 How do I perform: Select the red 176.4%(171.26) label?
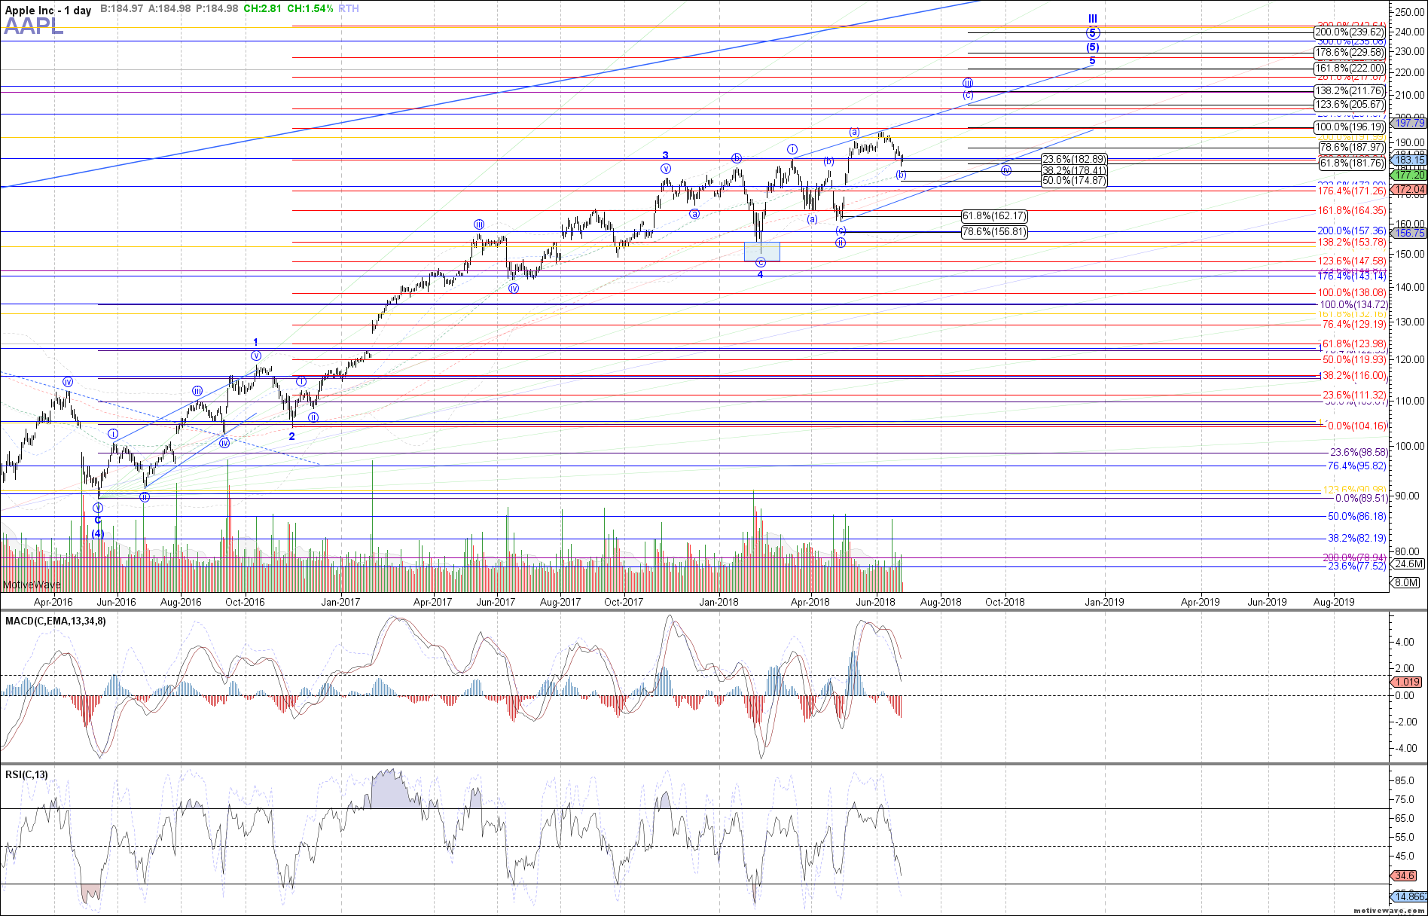point(1352,191)
